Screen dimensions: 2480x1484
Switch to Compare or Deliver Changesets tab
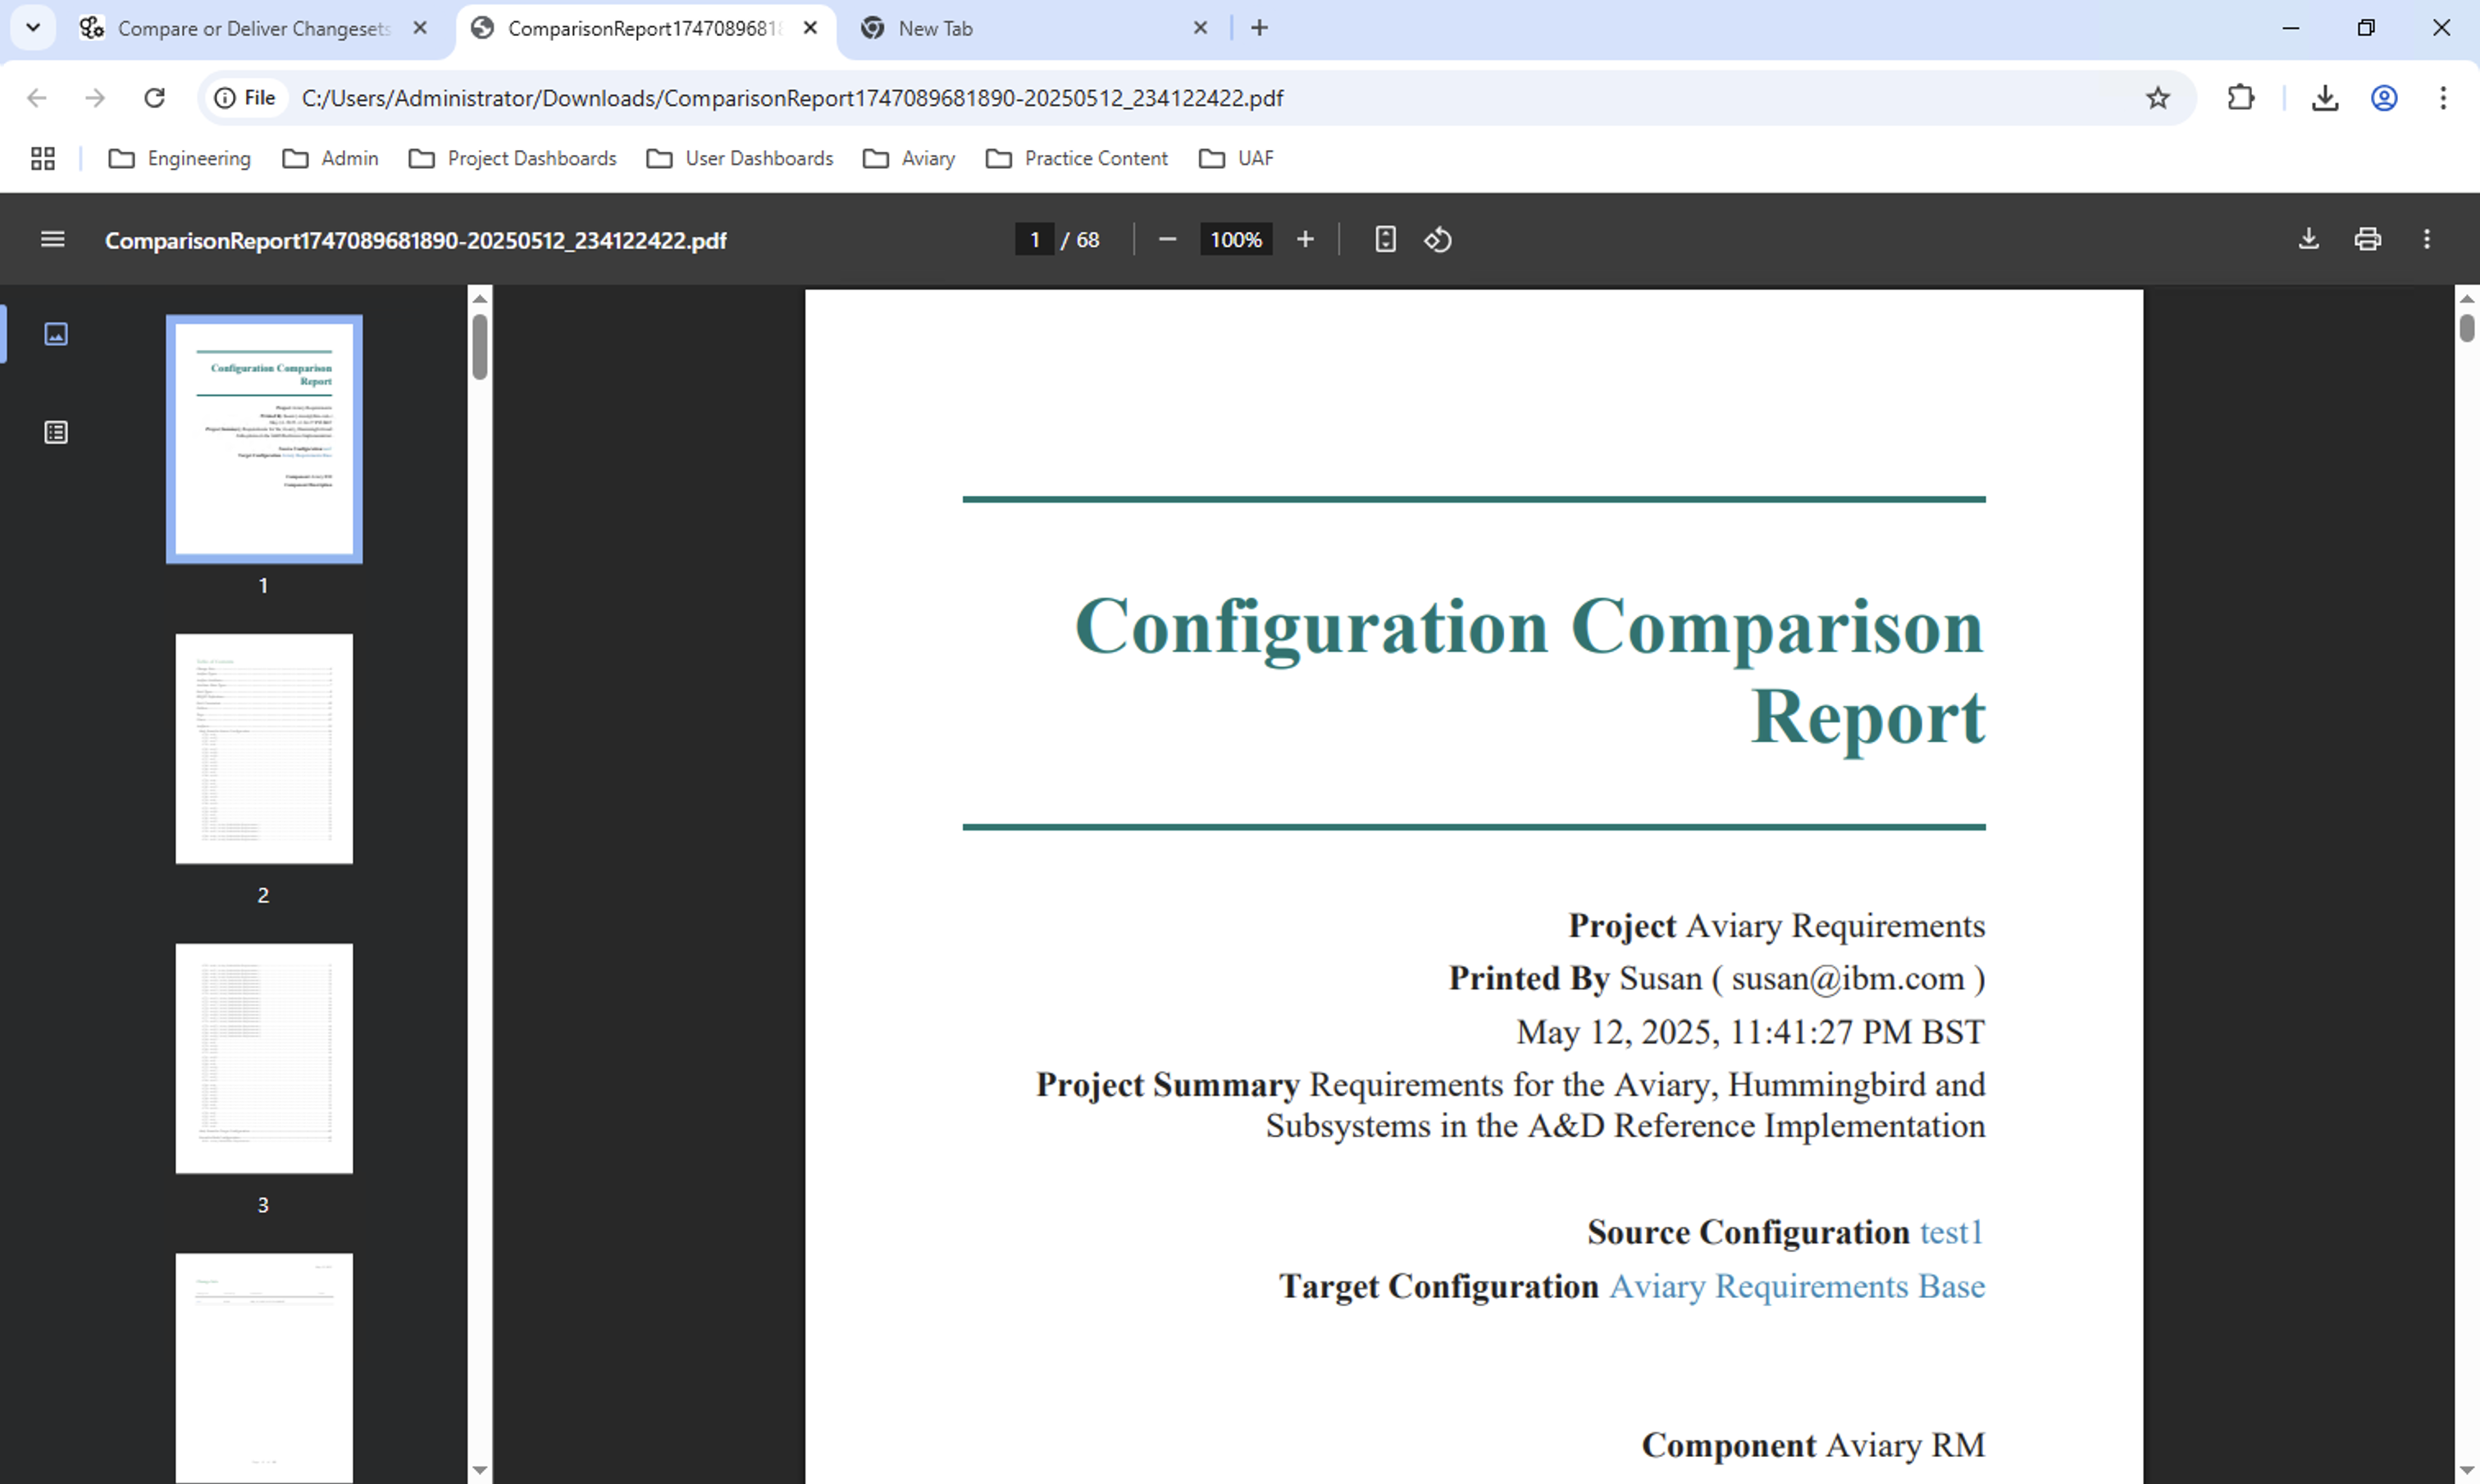pos(253,28)
